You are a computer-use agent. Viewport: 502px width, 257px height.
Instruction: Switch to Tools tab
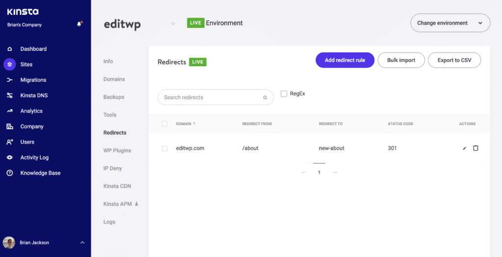(110, 115)
